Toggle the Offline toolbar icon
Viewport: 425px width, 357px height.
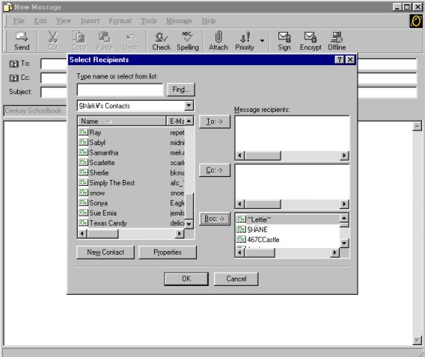click(x=337, y=41)
